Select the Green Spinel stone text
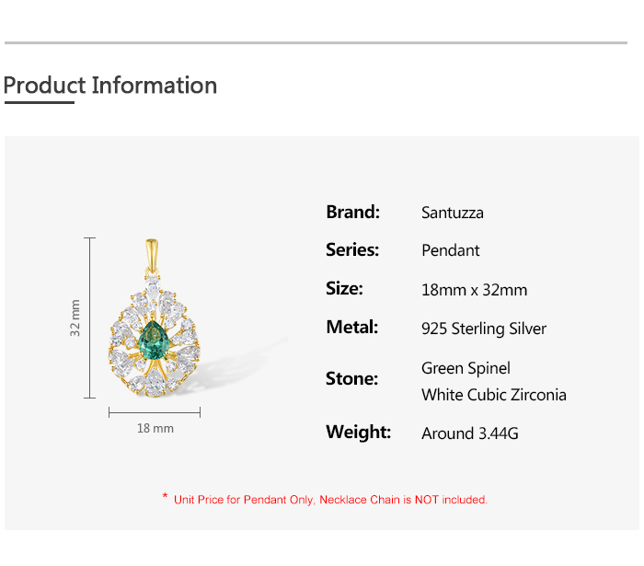 (x=466, y=368)
